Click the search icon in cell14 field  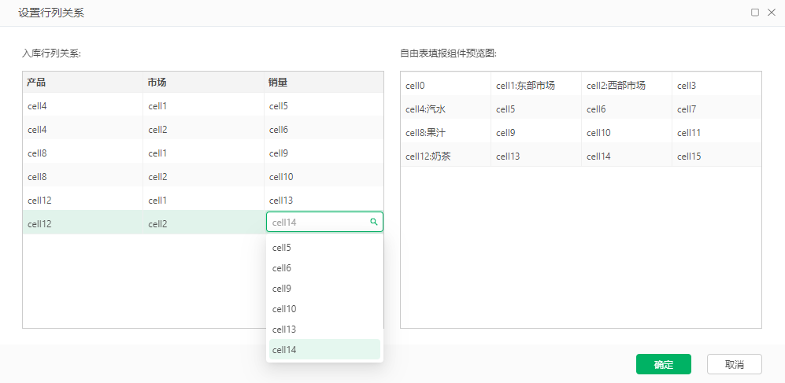373,222
